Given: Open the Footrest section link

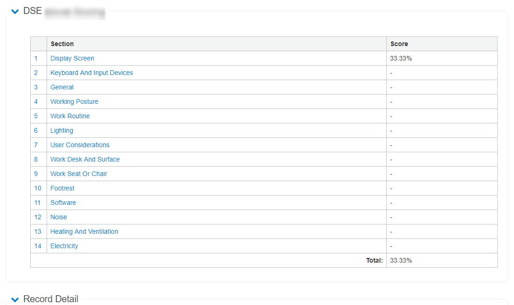Looking at the screenshot, I should click(x=62, y=188).
